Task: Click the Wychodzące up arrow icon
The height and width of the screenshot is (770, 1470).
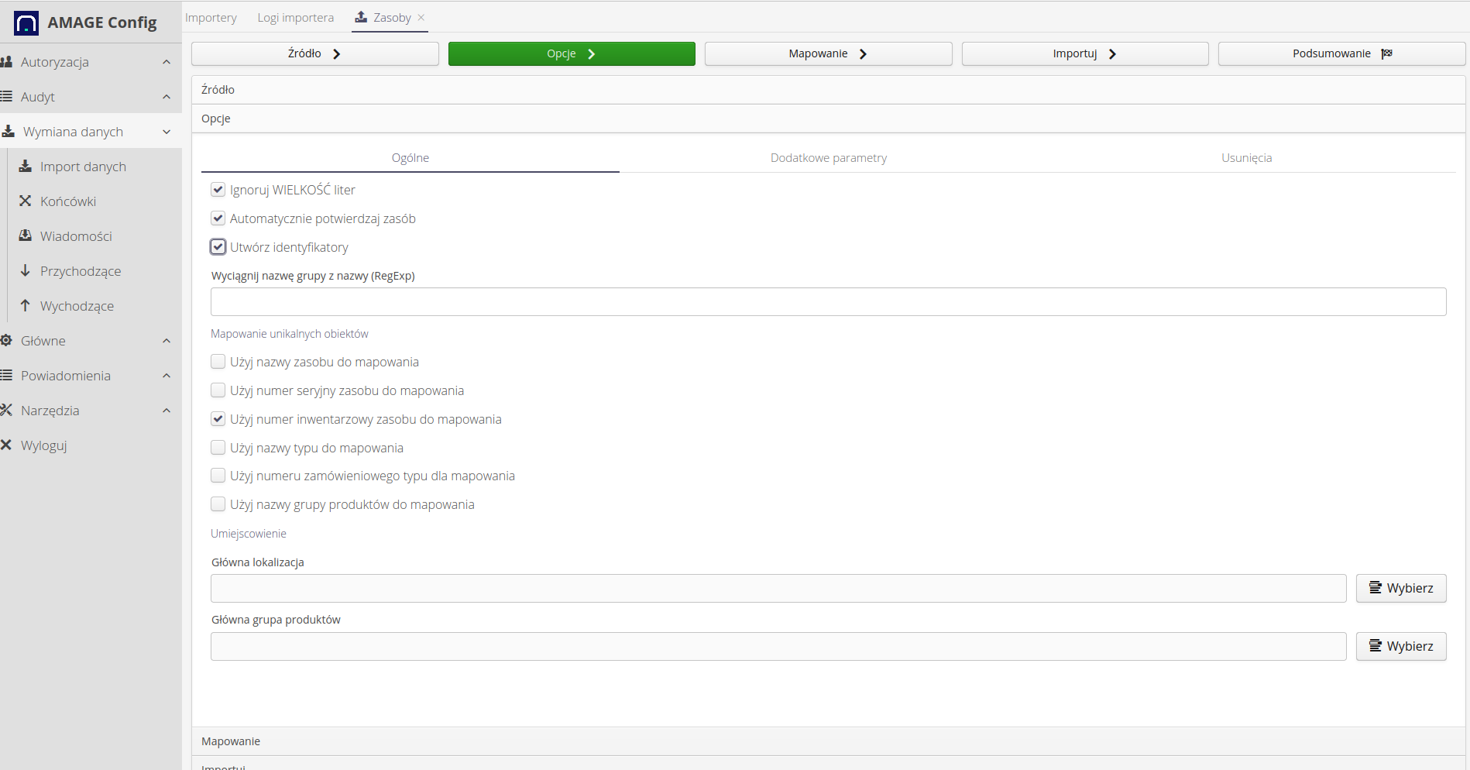Action: pyautogui.click(x=26, y=306)
